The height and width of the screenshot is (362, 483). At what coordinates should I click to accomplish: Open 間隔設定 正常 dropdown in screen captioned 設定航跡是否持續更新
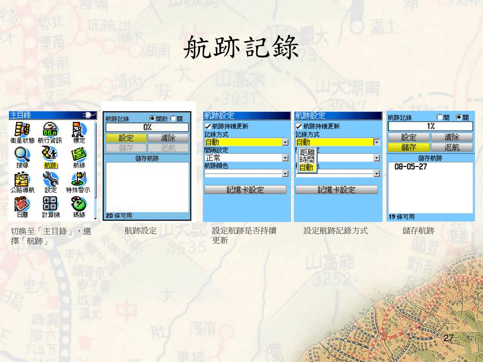(246, 158)
